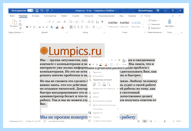
Task: Click the ribbon strikethrough ab button
Action: point(39,27)
